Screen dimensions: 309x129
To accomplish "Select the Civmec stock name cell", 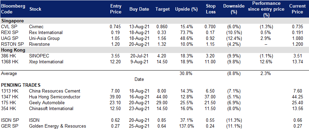I will [36, 26].
